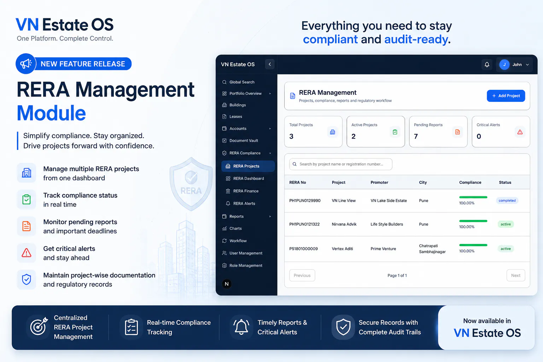The image size is (543, 362).
Task: Click Nirvana Advik compliance progress bar
Action: pyautogui.click(x=473, y=221)
